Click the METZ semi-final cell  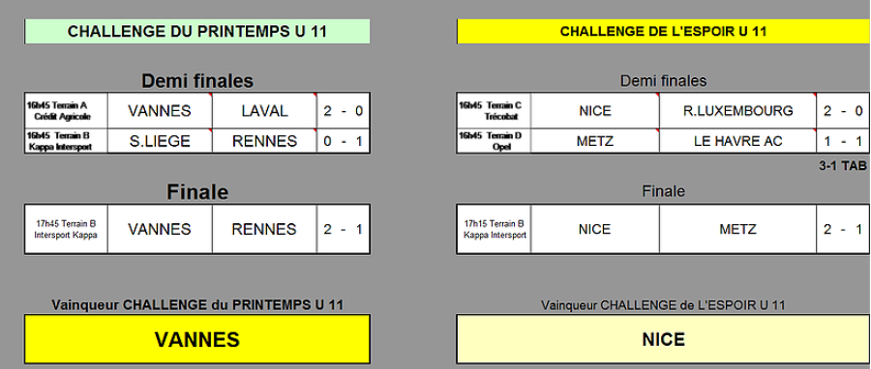[595, 141]
